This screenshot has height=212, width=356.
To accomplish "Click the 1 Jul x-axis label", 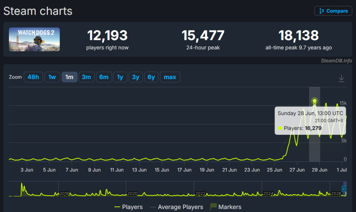I will tap(342, 170).
